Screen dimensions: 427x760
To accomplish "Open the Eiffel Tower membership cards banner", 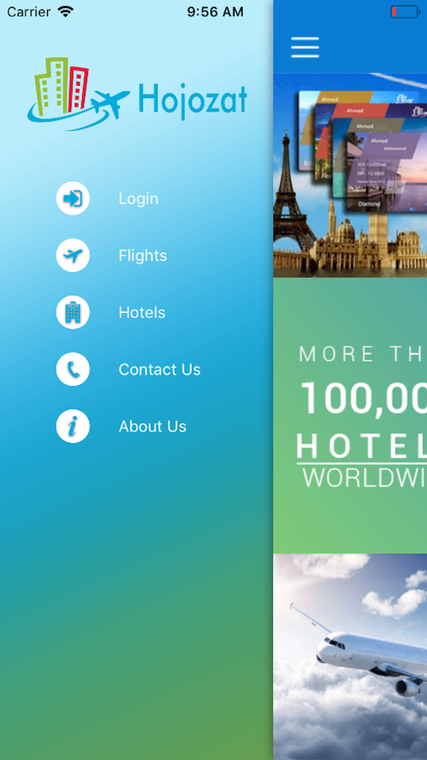I will pyautogui.click(x=350, y=175).
